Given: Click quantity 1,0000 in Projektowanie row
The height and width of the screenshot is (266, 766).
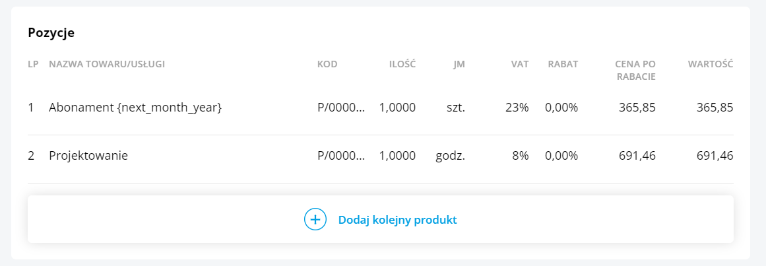Looking at the screenshot, I should tap(397, 156).
